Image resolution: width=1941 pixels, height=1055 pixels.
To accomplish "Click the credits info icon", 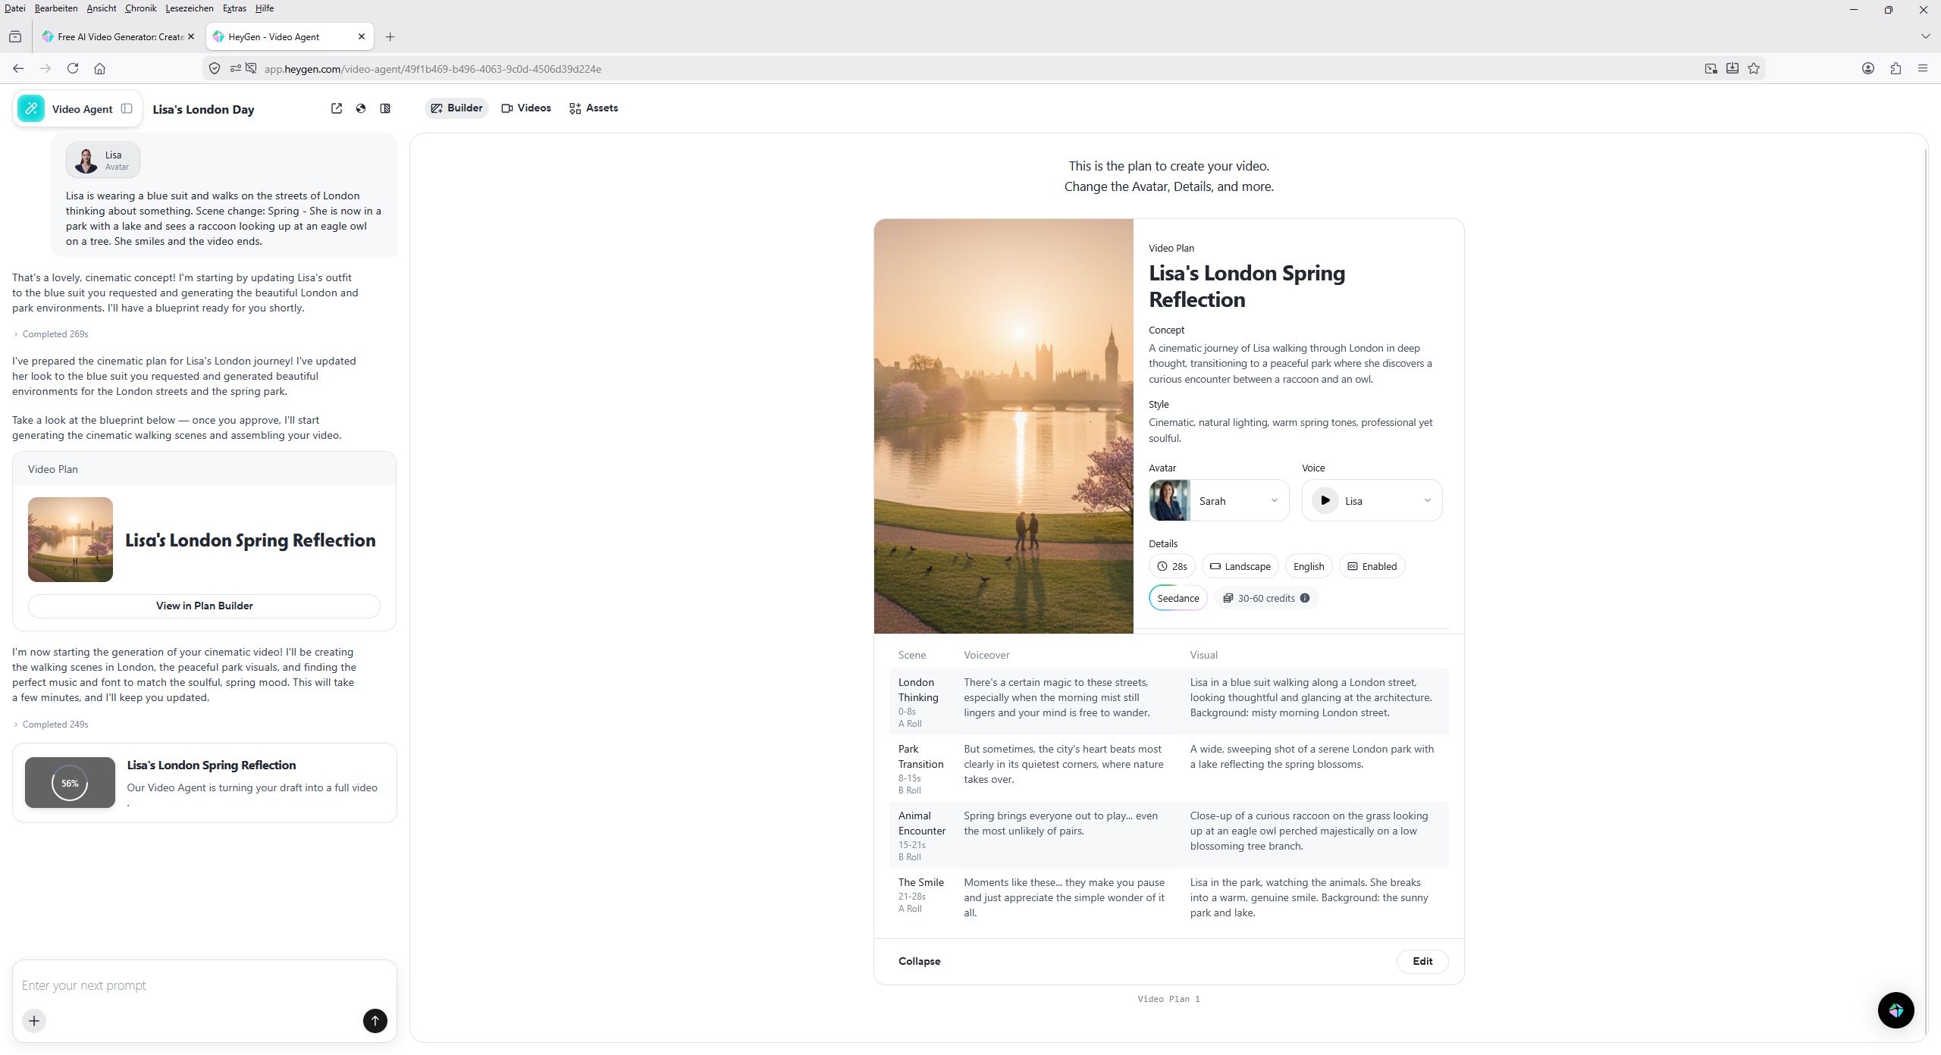I will (1305, 598).
